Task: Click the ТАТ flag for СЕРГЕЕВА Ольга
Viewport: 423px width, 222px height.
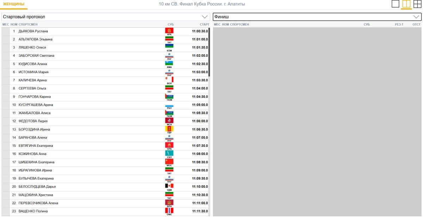Action: [169, 88]
